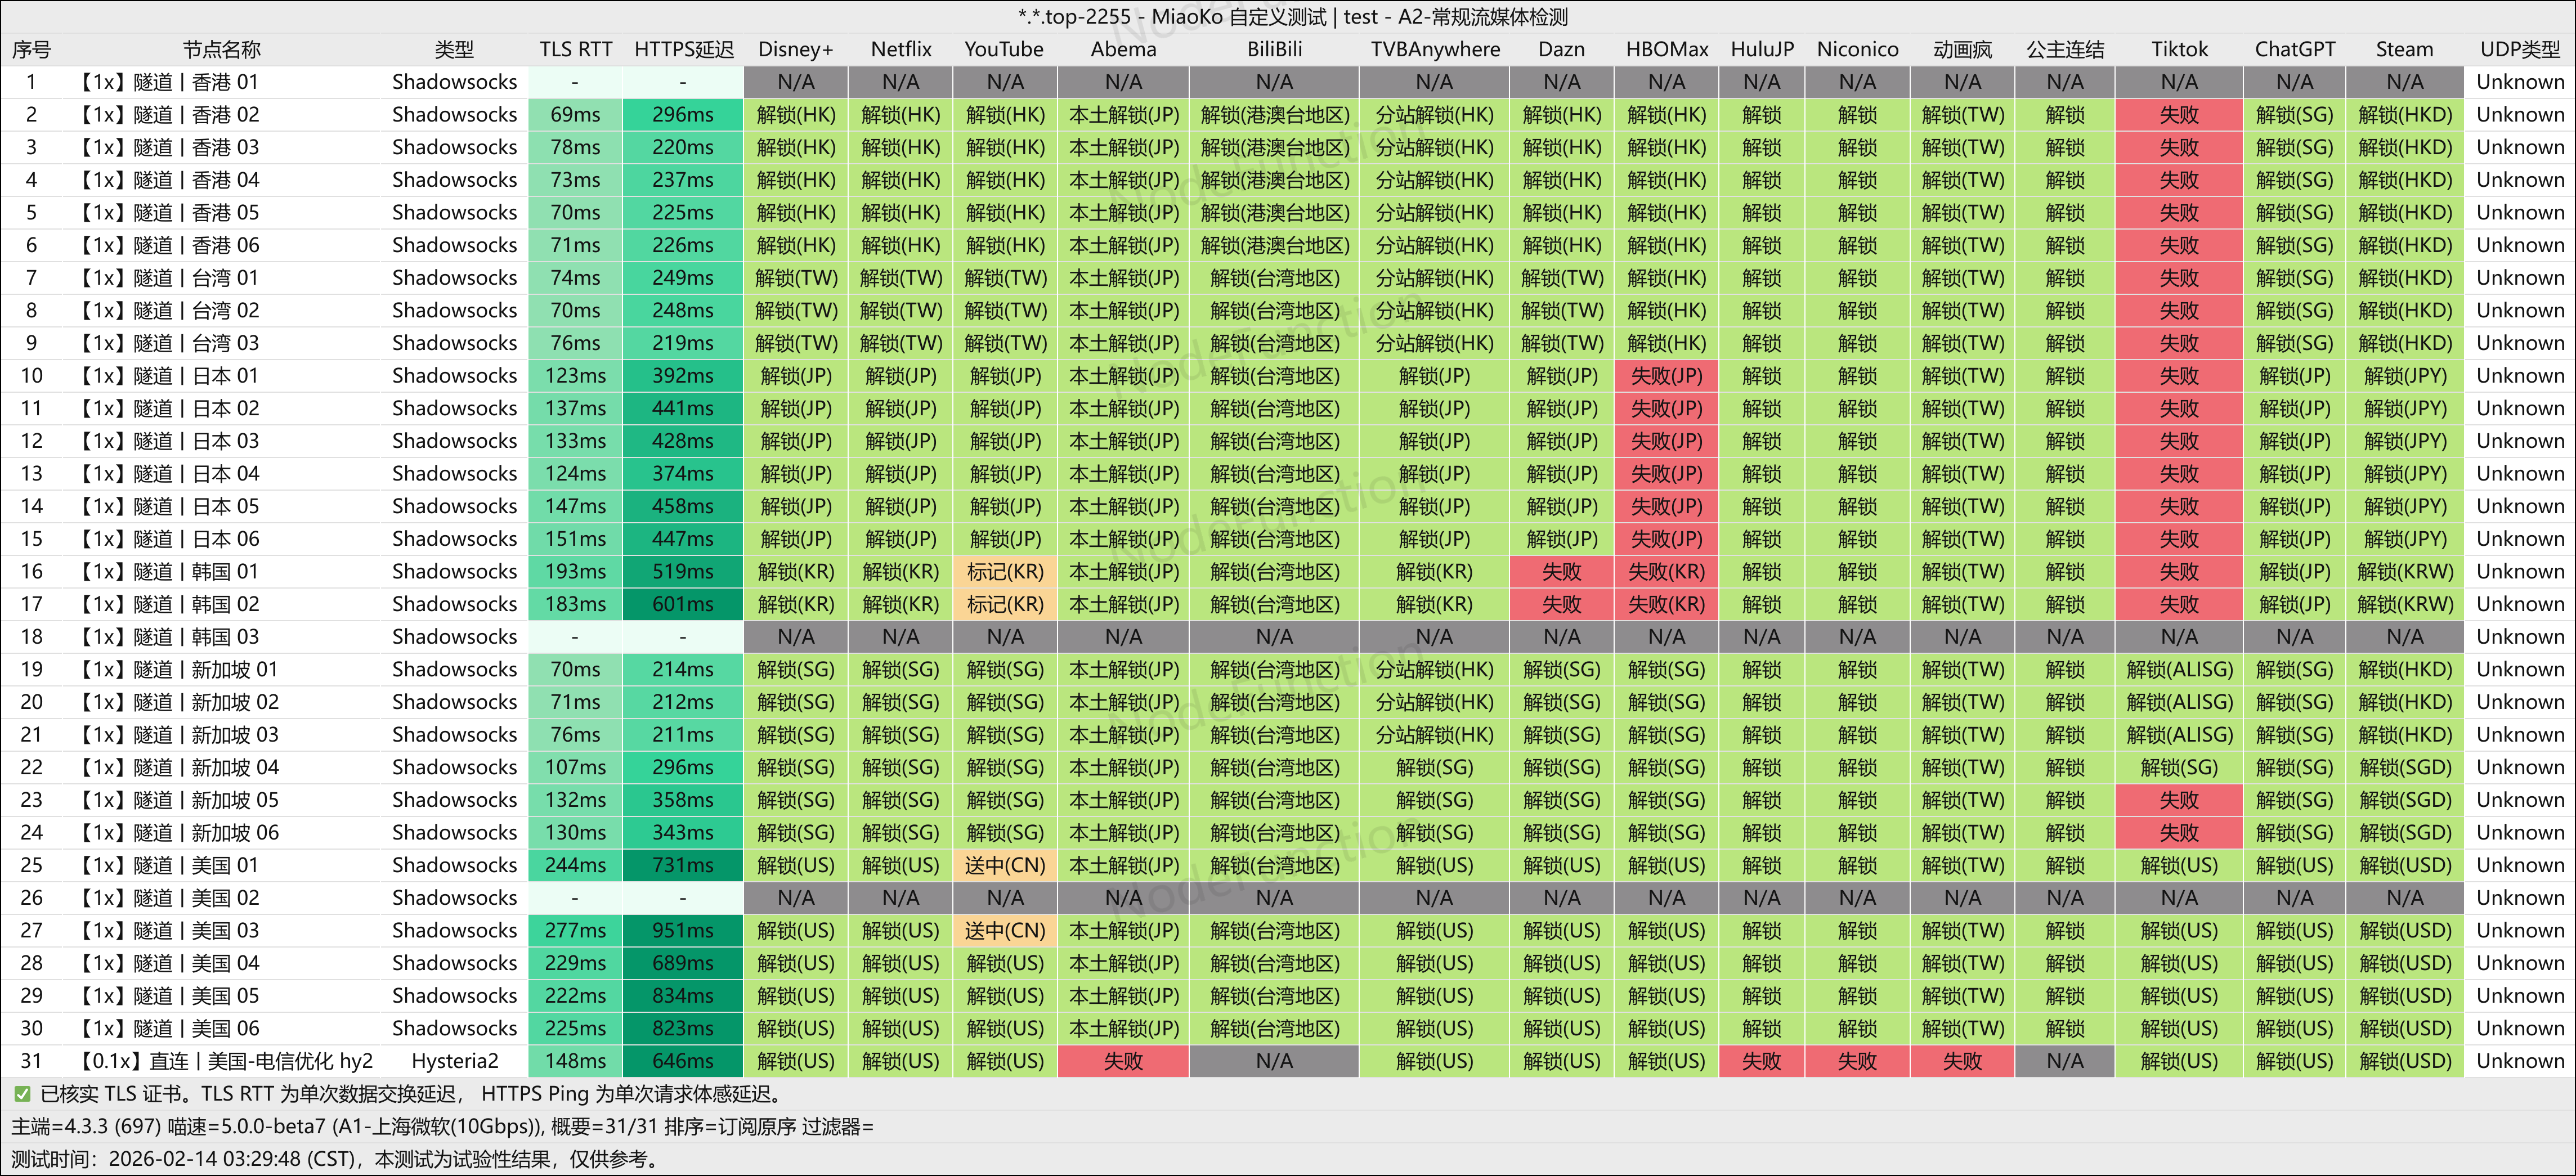This screenshot has width=2576, height=1176.
Task: Click 解锁(ALISG) Tiktok cell for 新加坡 01
Action: point(2179,669)
